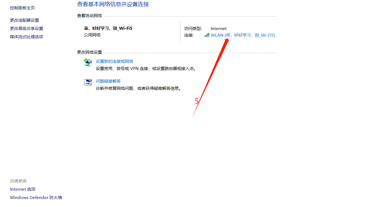Open Windows Defender 防火墙 link
The image size is (388, 207).
(36, 198)
